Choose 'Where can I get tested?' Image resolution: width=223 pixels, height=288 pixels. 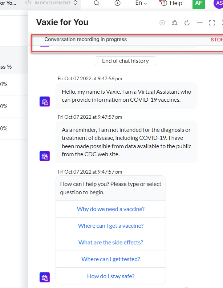pos(111,259)
